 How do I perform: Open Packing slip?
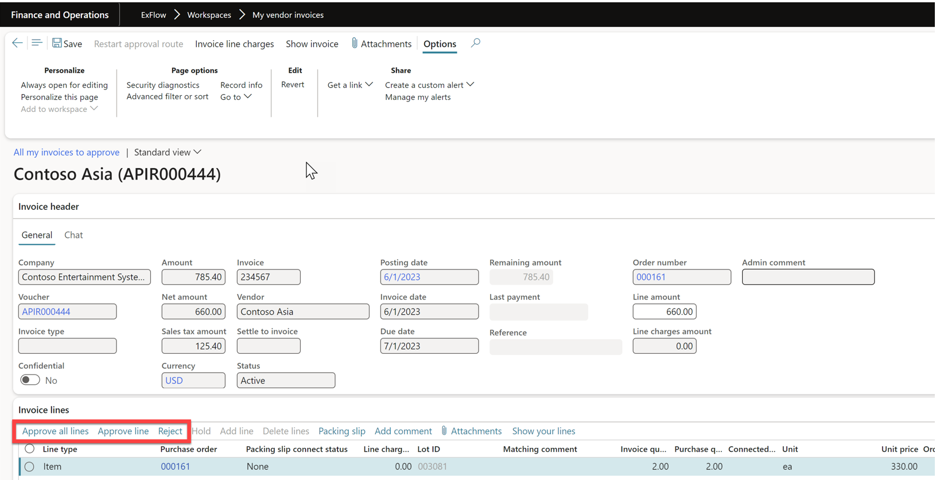342,431
